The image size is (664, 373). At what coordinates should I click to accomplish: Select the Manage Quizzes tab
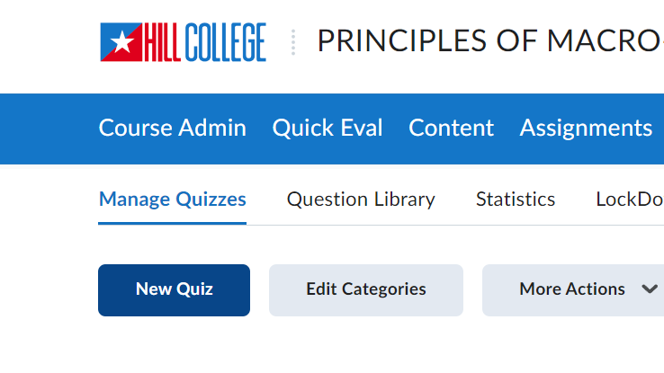click(x=173, y=200)
